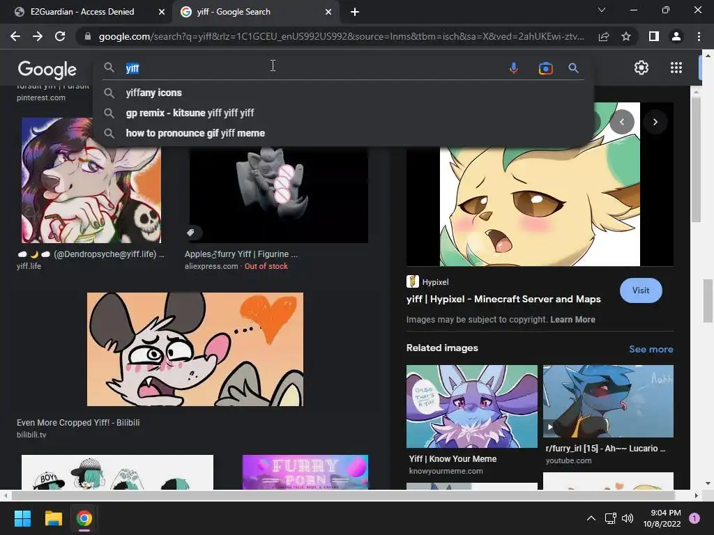
Task: Search by image with the camera icon
Action: pos(545,68)
